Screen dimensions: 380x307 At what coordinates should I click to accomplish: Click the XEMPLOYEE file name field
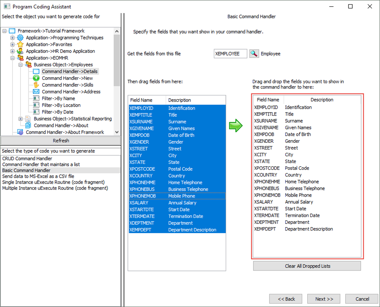coord(230,53)
